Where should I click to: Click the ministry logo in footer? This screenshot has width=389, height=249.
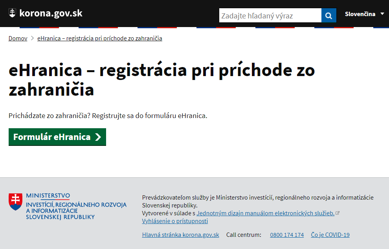(x=68, y=206)
